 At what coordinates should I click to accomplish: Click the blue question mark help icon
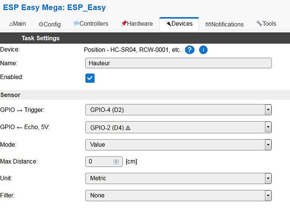(x=190, y=50)
